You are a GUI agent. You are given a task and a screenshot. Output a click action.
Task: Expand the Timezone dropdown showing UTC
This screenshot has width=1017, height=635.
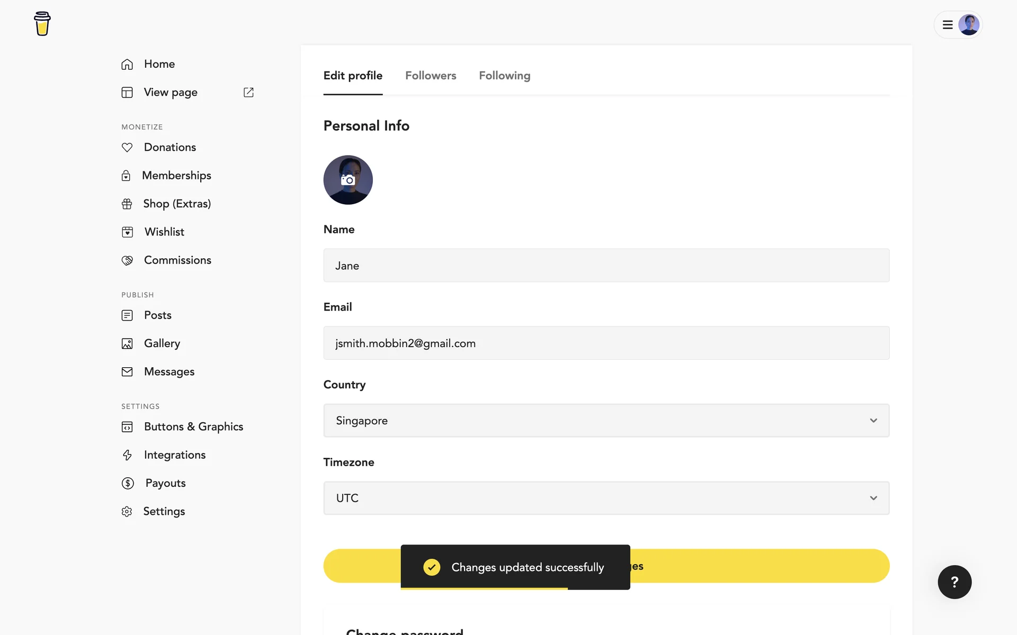pyautogui.click(x=606, y=498)
